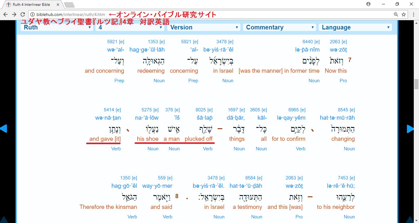
Task: Expand the Commentary dropdown
Action: tap(279, 27)
